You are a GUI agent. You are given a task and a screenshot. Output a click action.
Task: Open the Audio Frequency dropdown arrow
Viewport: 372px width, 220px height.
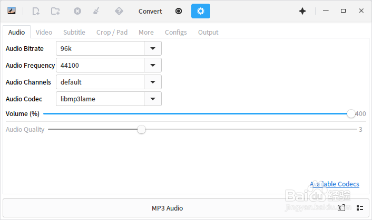coord(153,65)
